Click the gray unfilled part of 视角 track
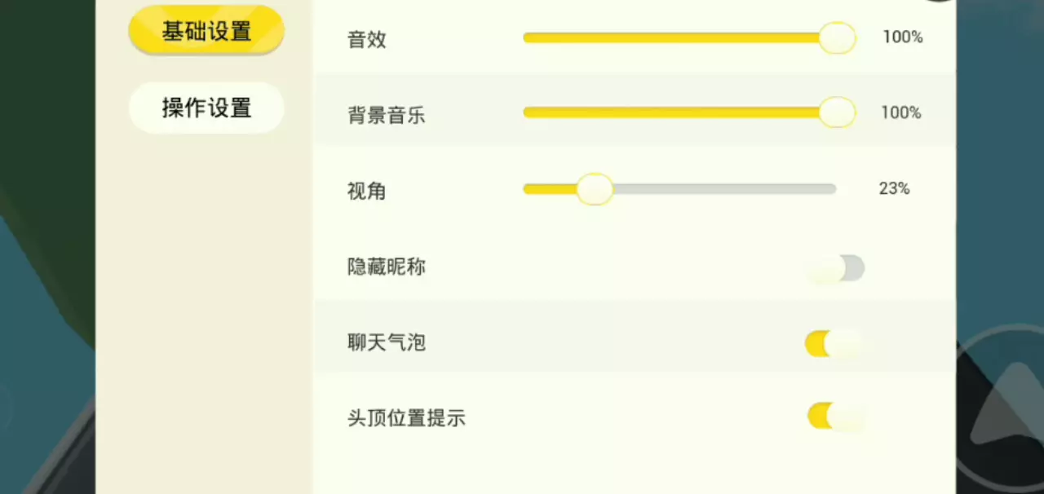Image resolution: width=1044 pixels, height=494 pixels. 724,189
